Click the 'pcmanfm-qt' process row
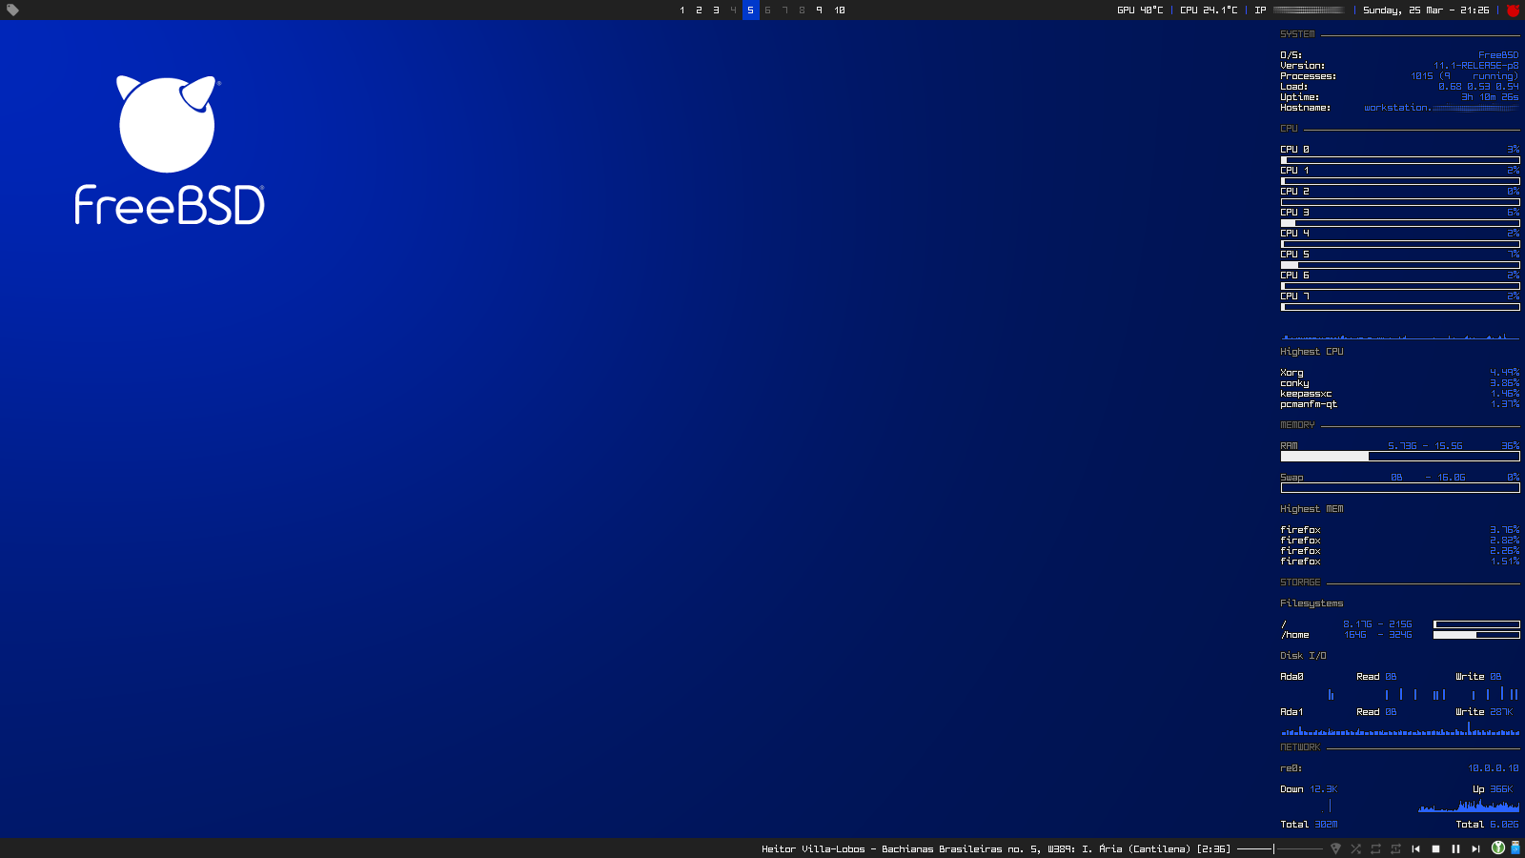Viewport: 1525px width, 858px height. [1400, 404]
